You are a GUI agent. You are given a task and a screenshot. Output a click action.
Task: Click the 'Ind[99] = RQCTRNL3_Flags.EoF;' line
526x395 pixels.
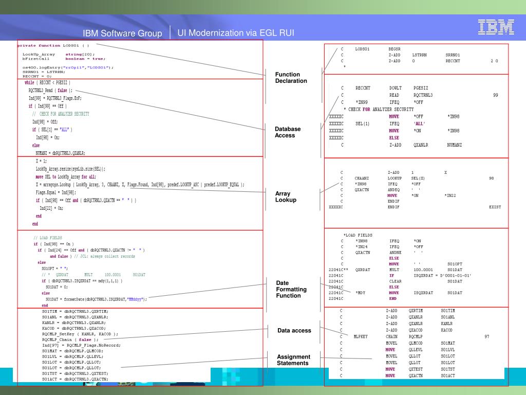point(55,98)
